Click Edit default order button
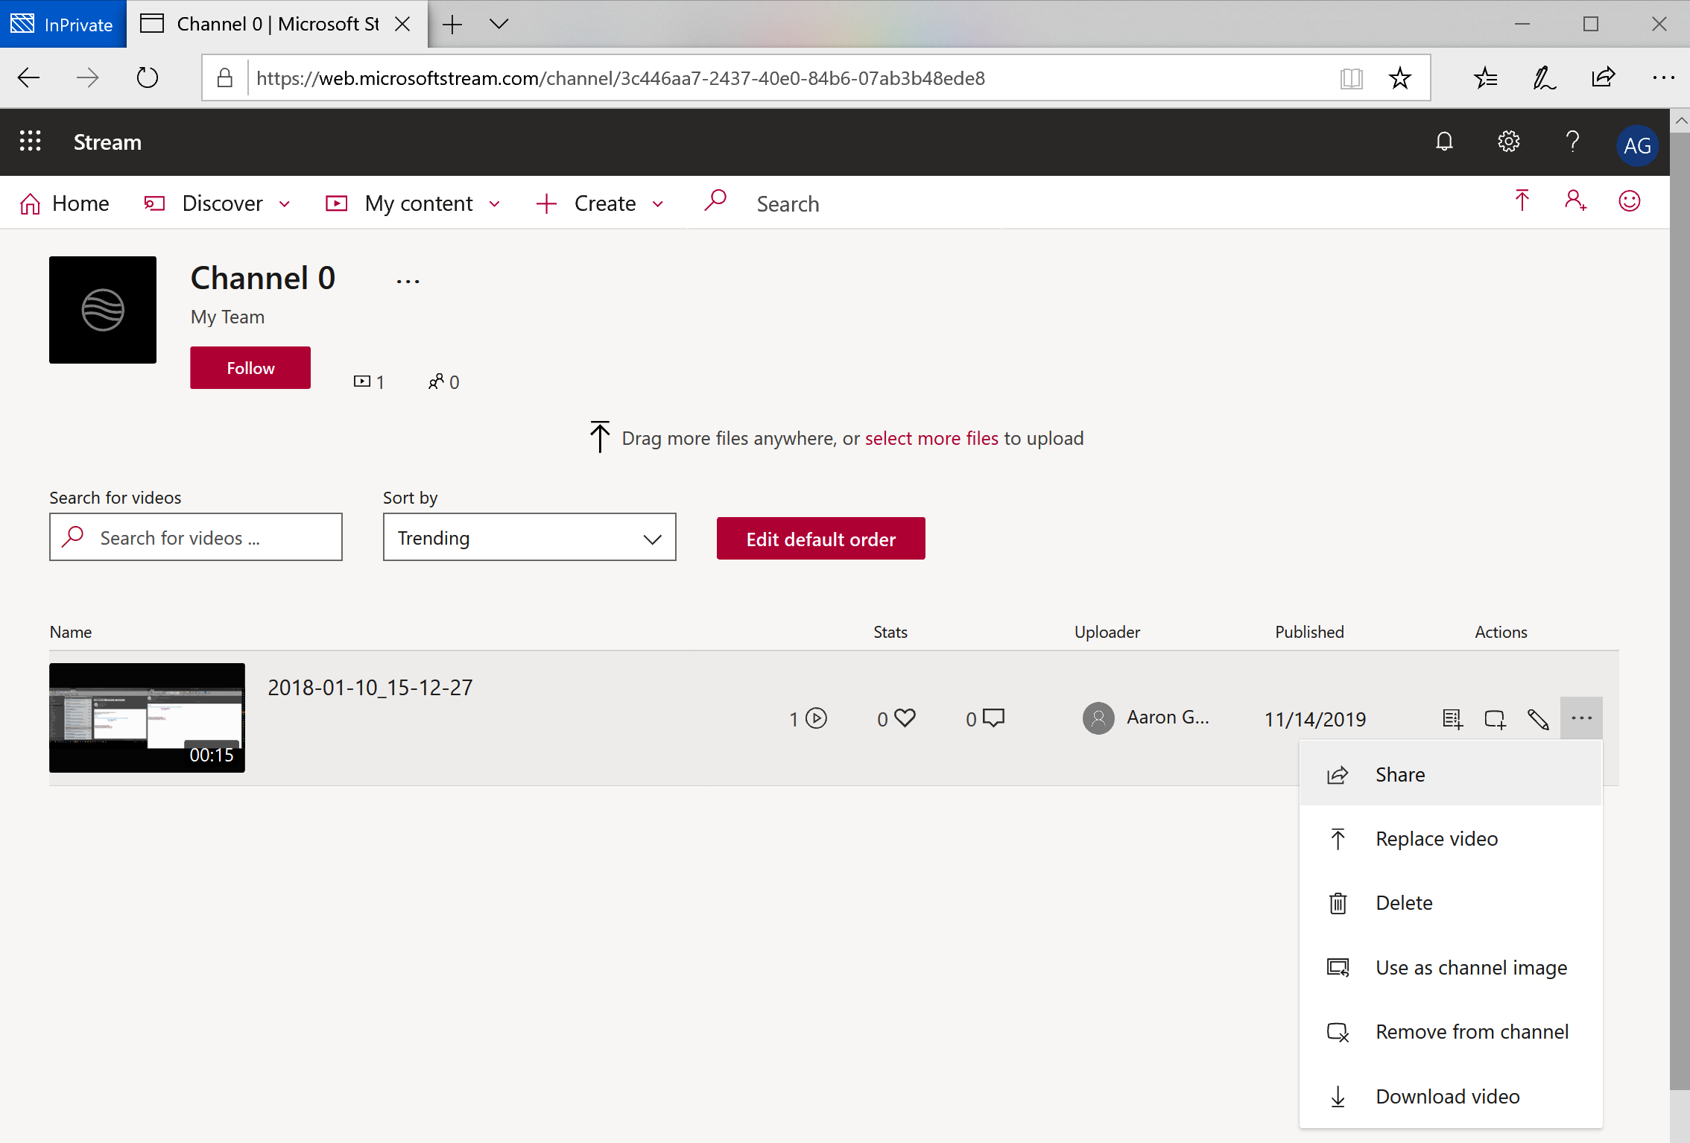 (820, 538)
